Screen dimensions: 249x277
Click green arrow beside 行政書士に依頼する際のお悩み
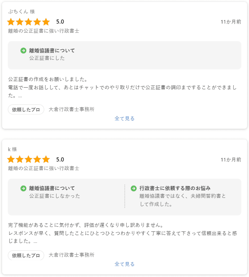click(x=134, y=188)
